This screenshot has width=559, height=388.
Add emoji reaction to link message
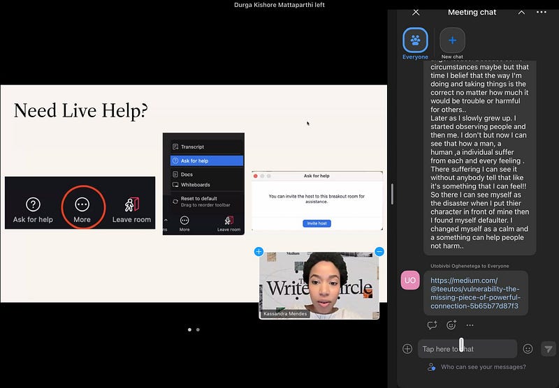(451, 325)
